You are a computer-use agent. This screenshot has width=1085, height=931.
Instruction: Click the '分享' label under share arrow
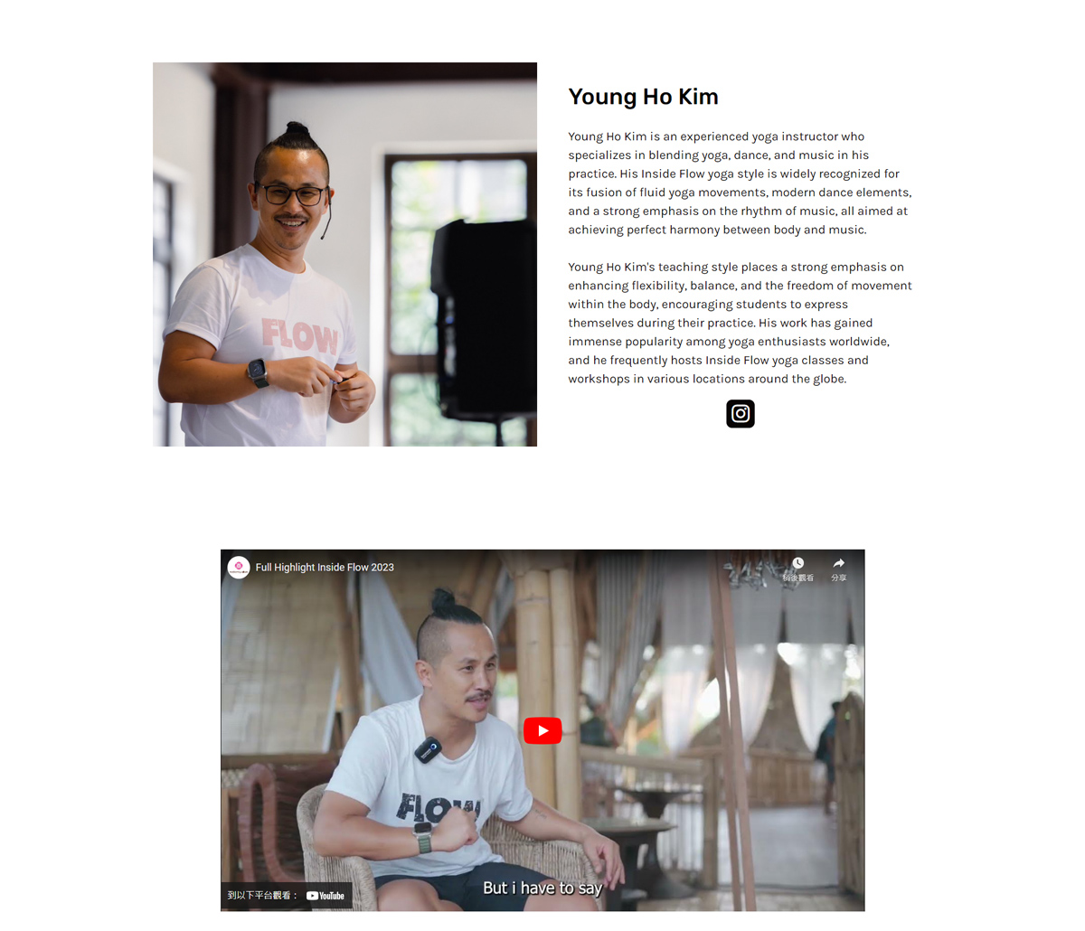point(839,578)
